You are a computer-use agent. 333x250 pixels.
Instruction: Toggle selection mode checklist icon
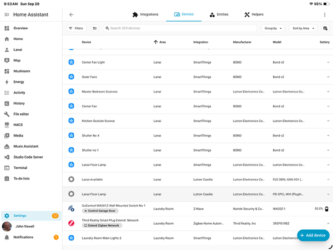pyautogui.click(x=94, y=28)
